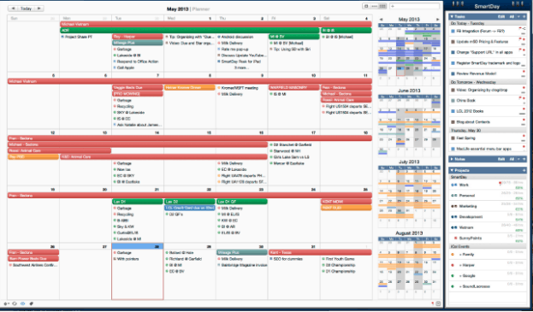Check off Register SmartDay trademark task
This screenshot has height=312, width=533.
pyautogui.click(x=453, y=63)
